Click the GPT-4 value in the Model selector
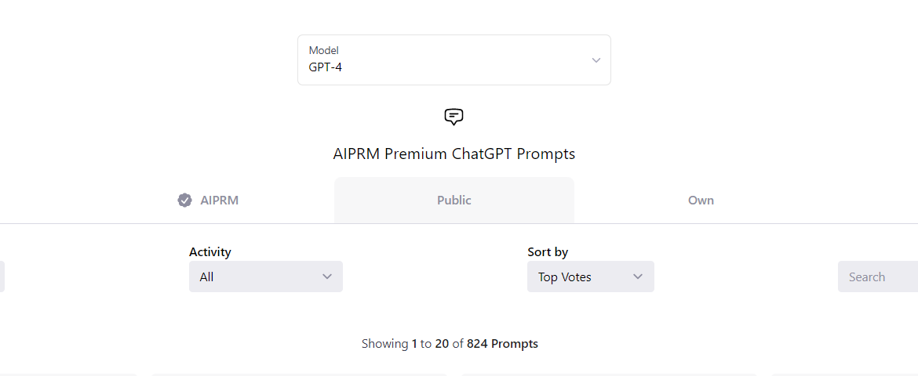The width and height of the screenshot is (918, 376). click(x=325, y=67)
